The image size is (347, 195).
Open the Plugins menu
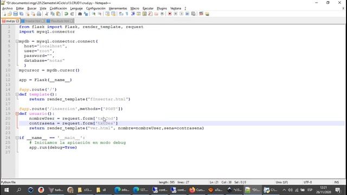[x=162, y=9]
